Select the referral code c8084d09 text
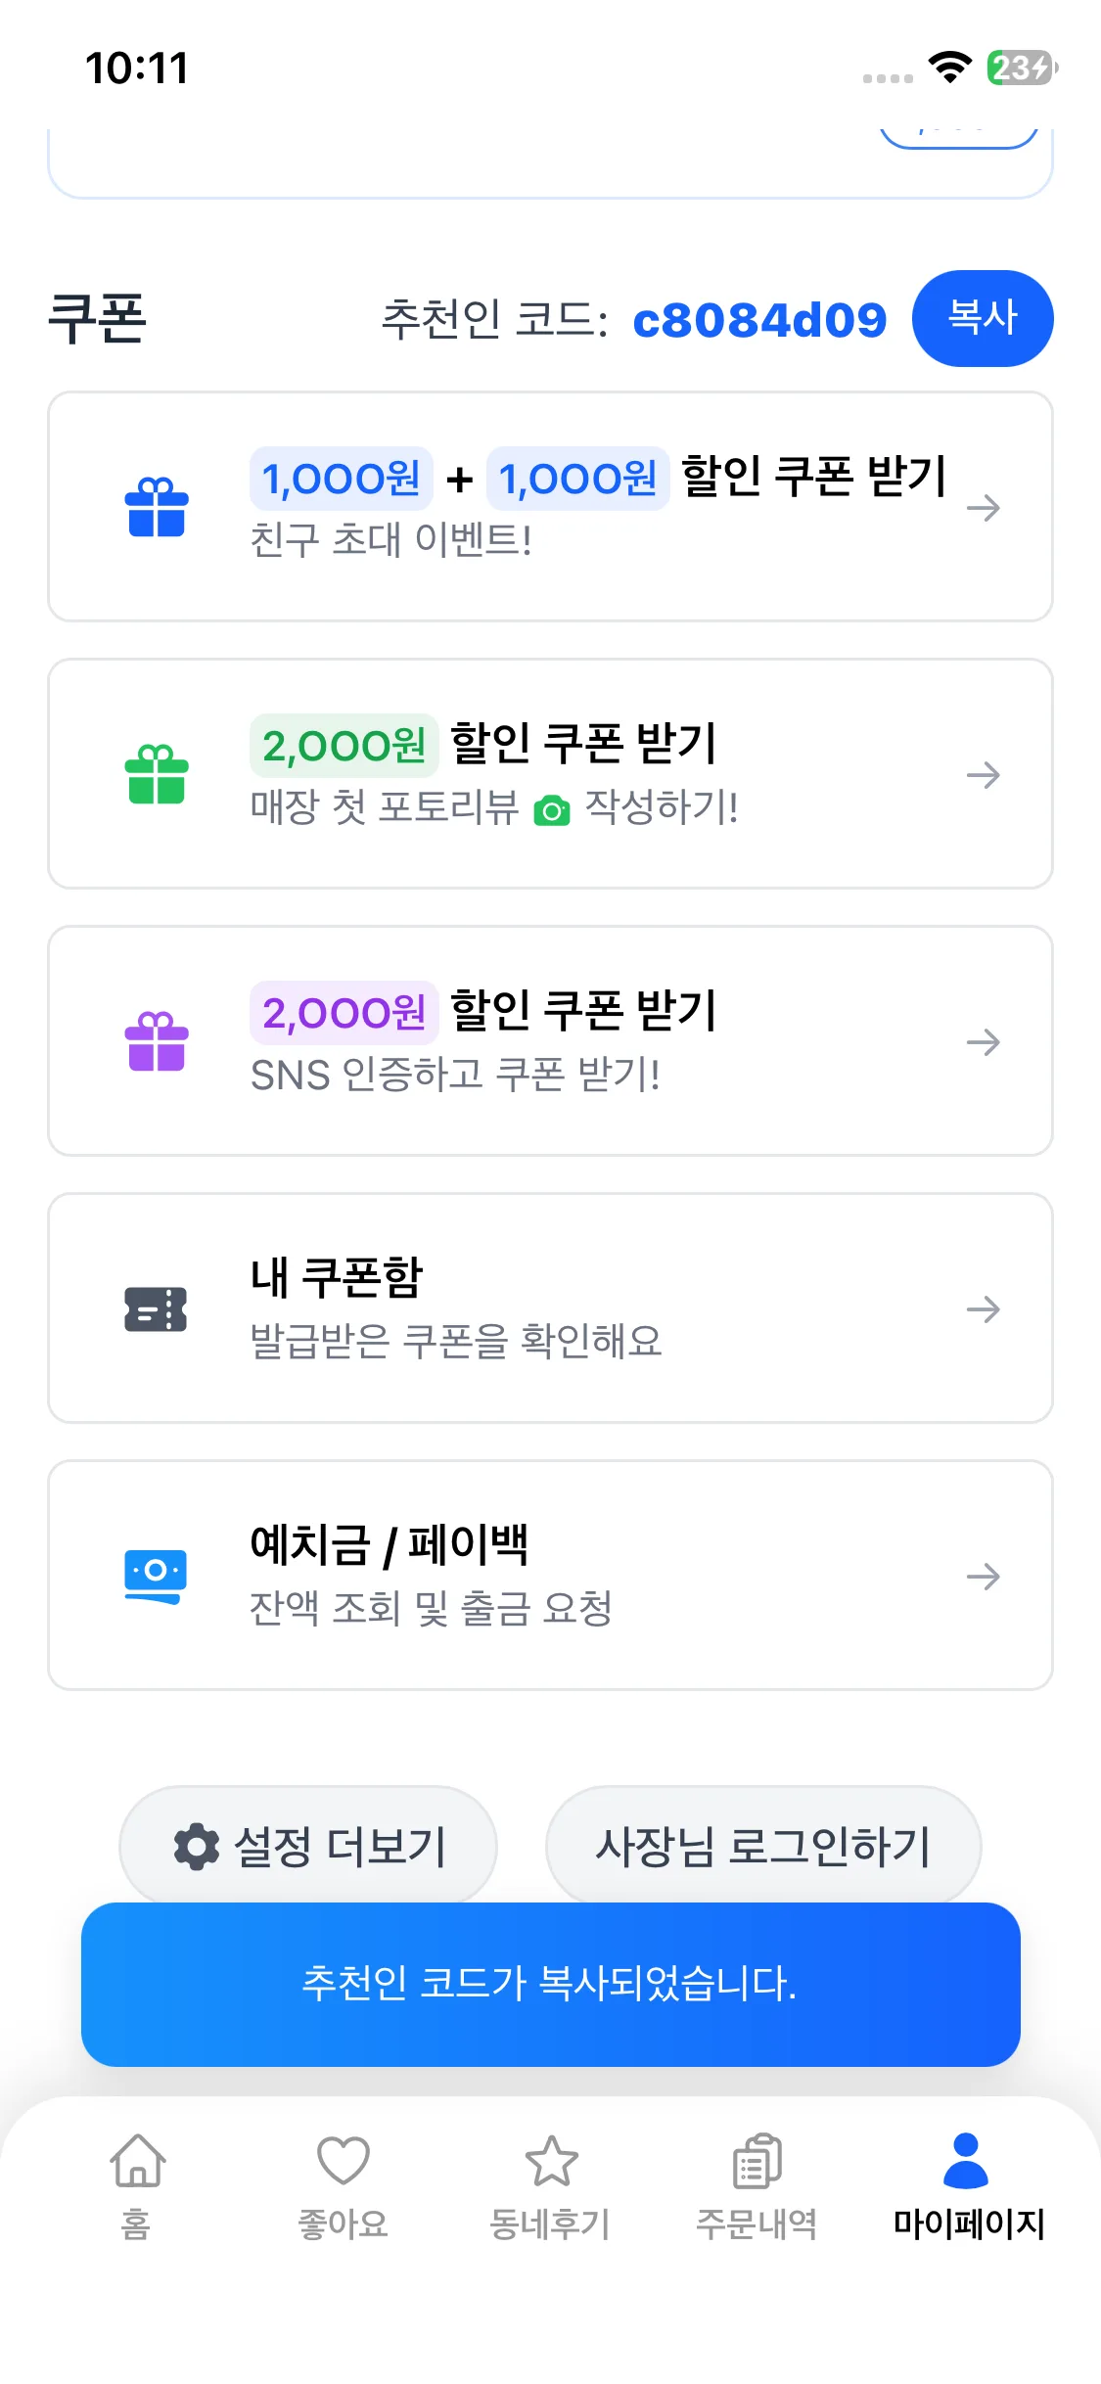The width and height of the screenshot is (1101, 2384). (x=759, y=320)
